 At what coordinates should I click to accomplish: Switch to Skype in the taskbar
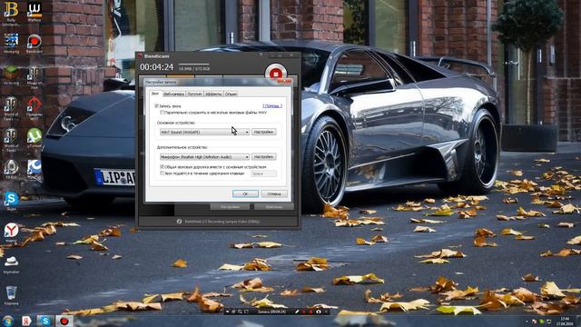coord(45,321)
